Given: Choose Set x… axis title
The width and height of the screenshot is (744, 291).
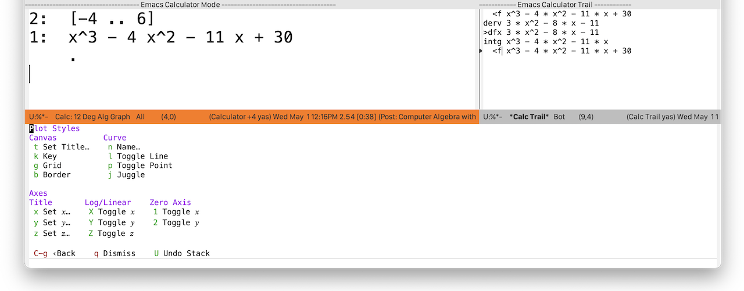Looking at the screenshot, I should point(52,212).
